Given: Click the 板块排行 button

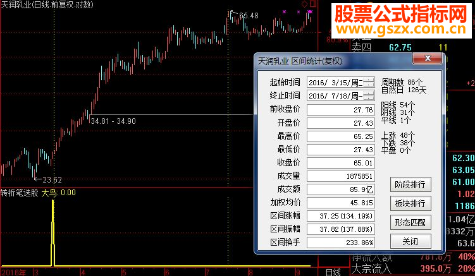Looking at the screenshot, I should (x=410, y=203).
